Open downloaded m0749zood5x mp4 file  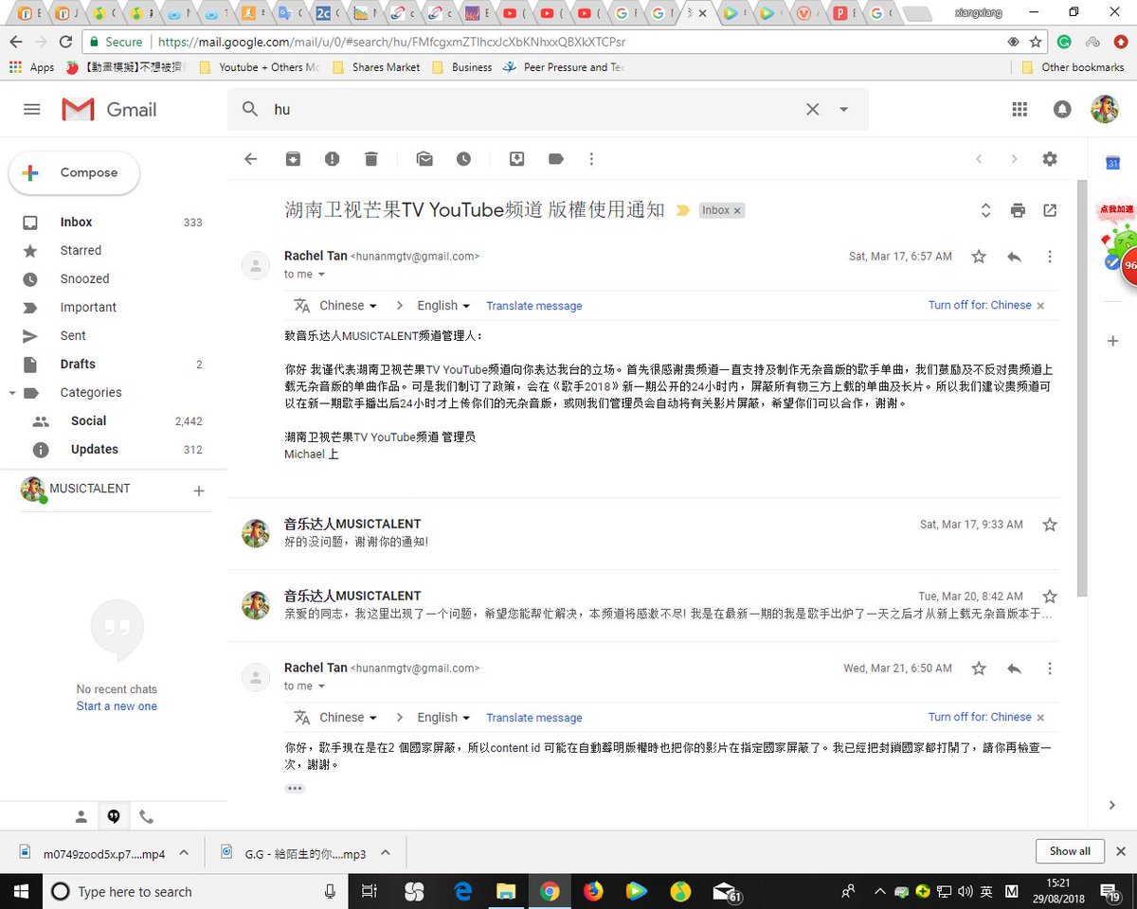pos(104,853)
